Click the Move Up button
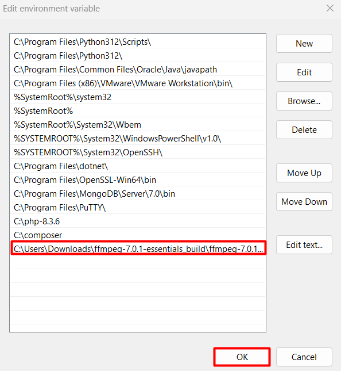The image size is (341, 371). click(304, 173)
